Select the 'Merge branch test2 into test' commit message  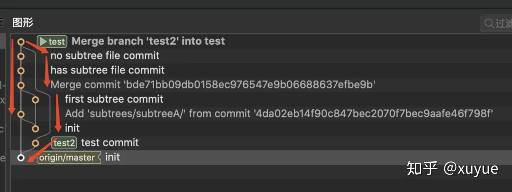tap(148, 41)
